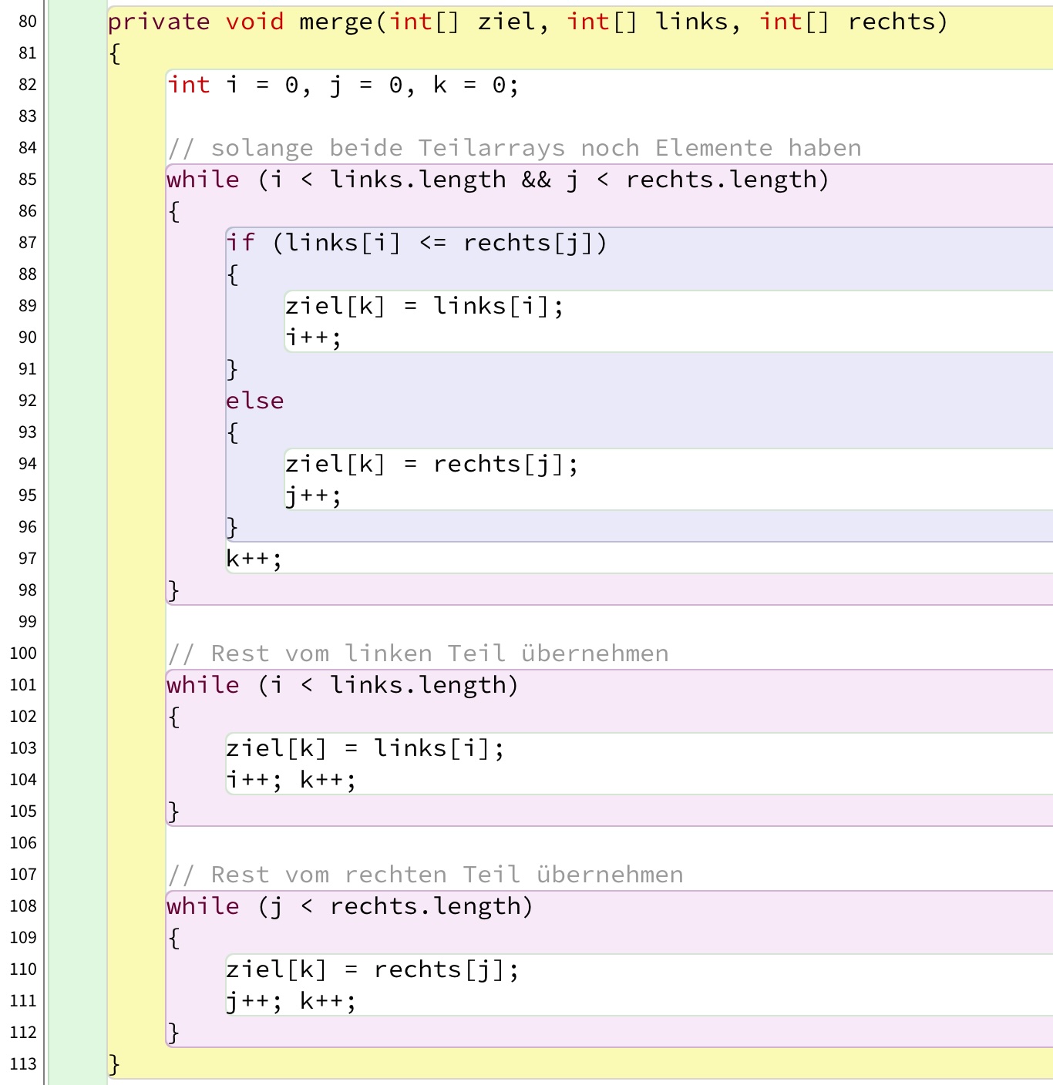Screen dimensions: 1053x1085
Task: Click the standalone 'k++;' statement on line 97
Action: coord(254,559)
